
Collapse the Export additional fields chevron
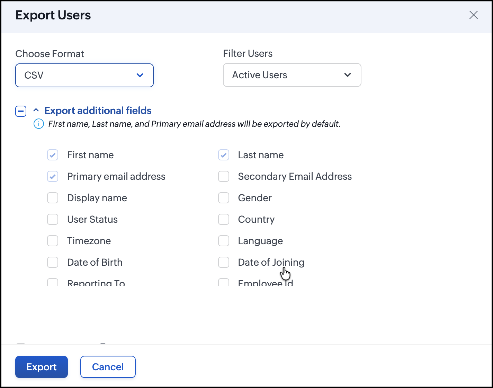pos(36,111)
